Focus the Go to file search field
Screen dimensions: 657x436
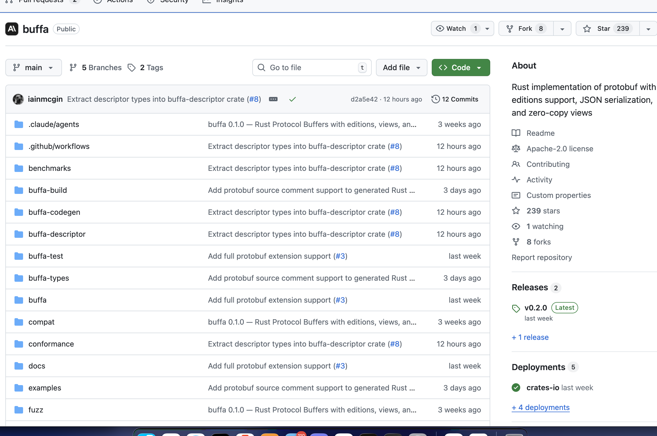(312, 67)
